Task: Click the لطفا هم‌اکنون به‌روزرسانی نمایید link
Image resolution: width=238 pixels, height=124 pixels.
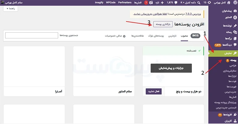Action: [x=150, y=14]
